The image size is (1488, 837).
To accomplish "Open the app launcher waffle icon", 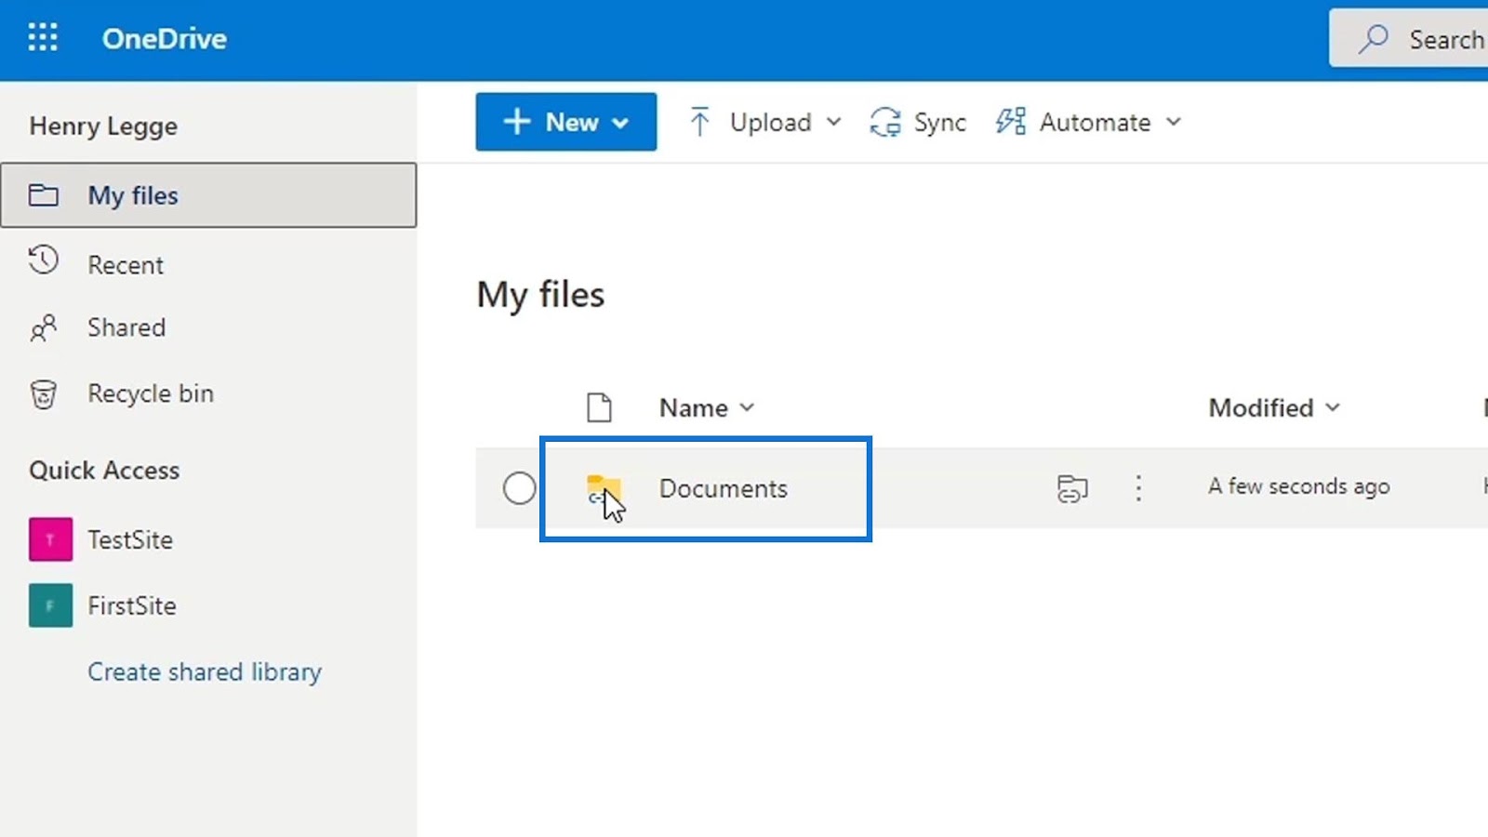I will point(43,38).
